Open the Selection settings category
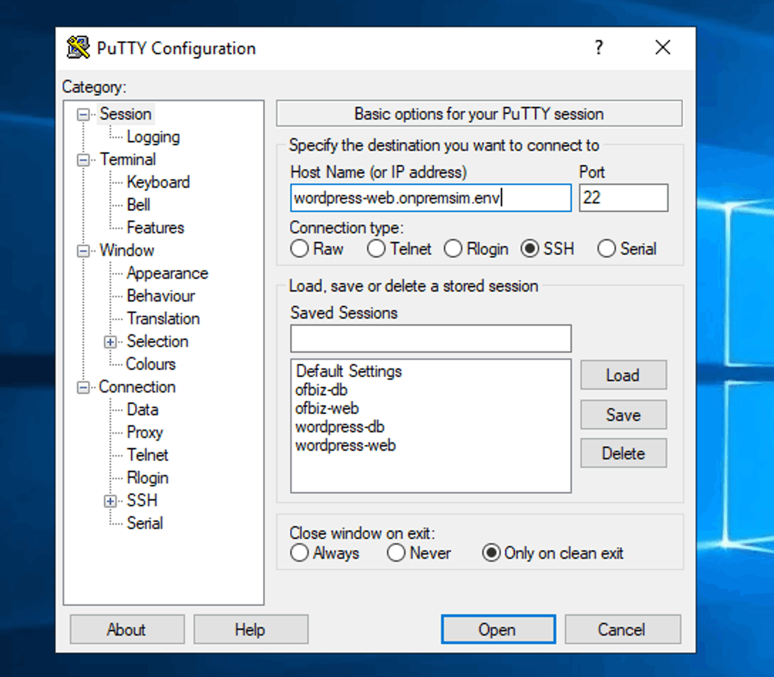The image size is (774, 677). (157, 341)
